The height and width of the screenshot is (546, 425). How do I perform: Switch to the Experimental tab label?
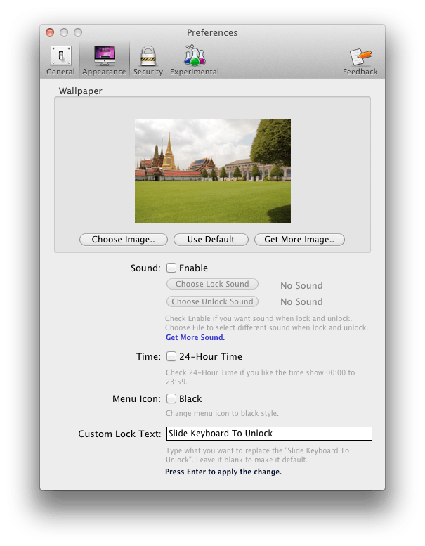pos(194,72)
